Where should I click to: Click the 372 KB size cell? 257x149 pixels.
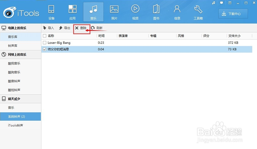point(233,43)
